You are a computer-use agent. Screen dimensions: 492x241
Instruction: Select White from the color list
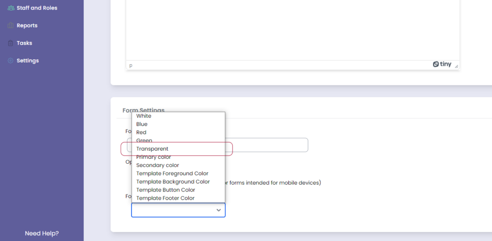144,116
